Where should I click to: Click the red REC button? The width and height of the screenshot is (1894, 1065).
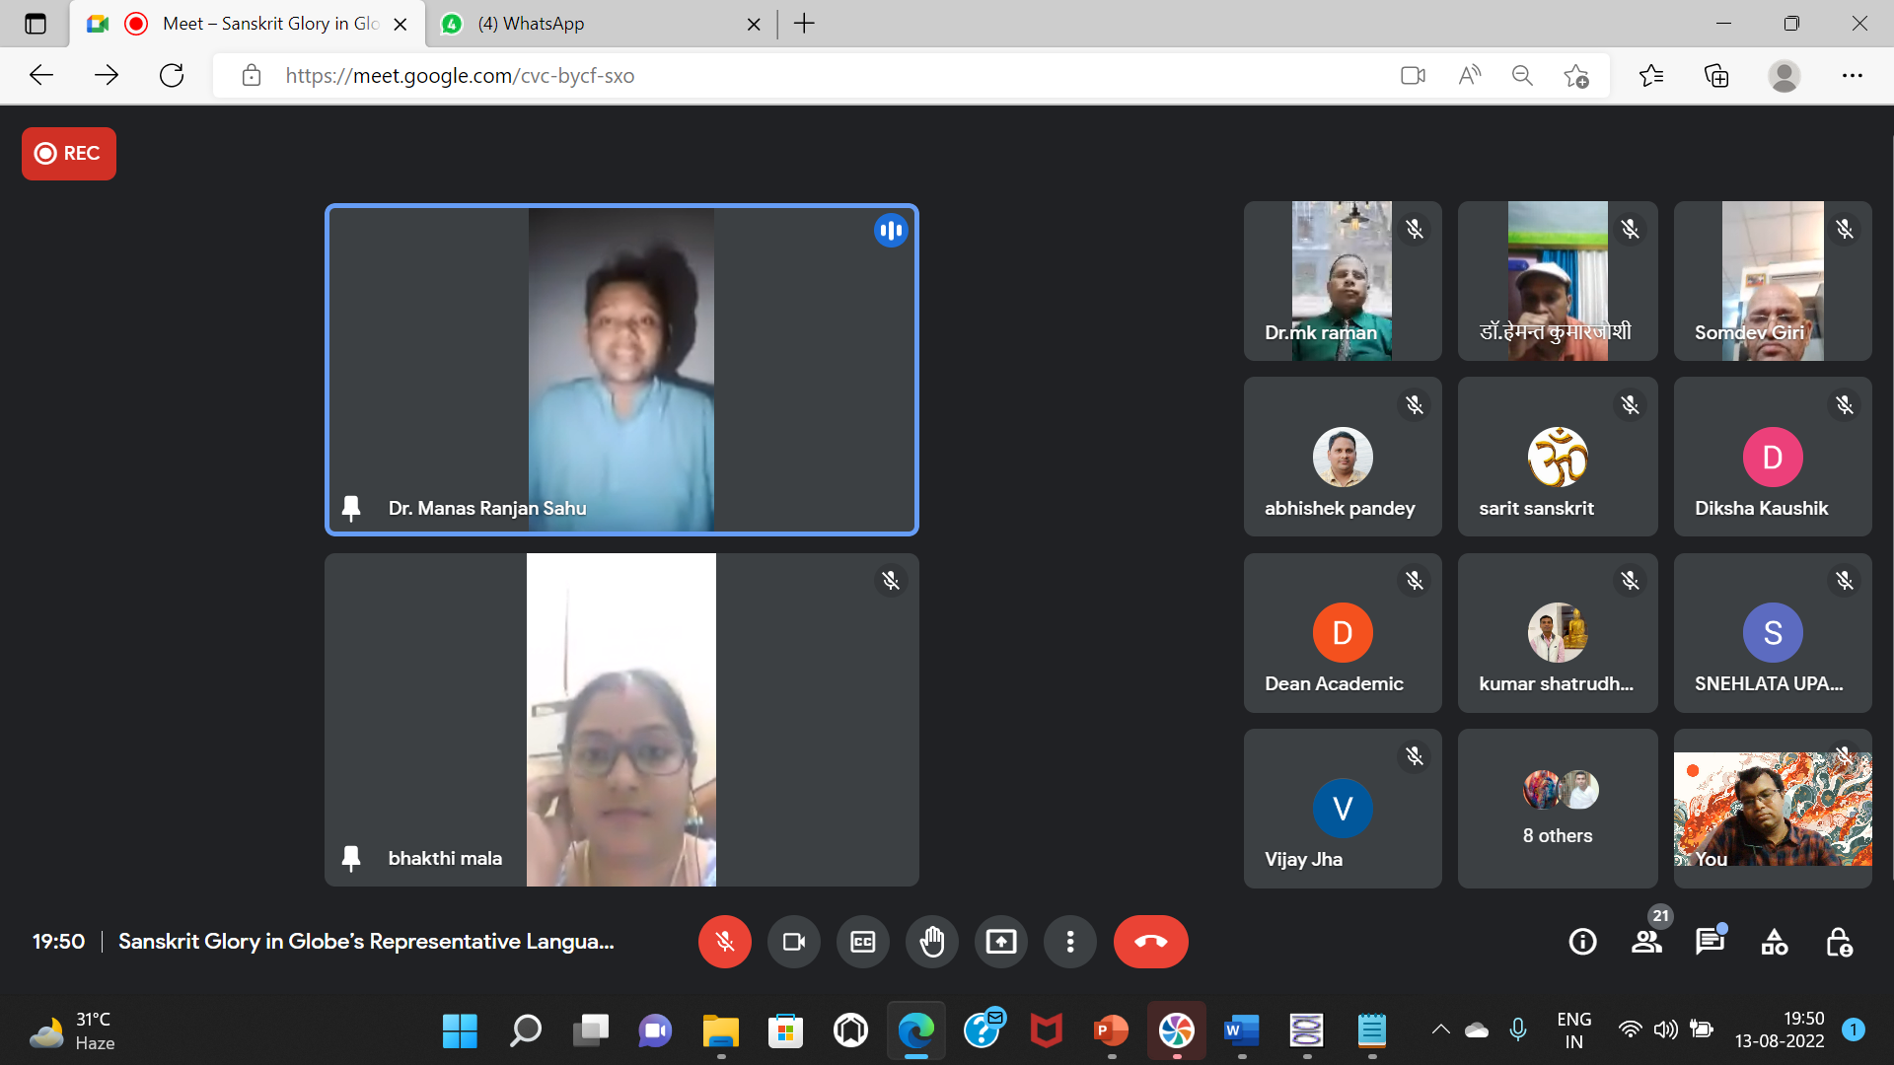[x=68, y=153]
